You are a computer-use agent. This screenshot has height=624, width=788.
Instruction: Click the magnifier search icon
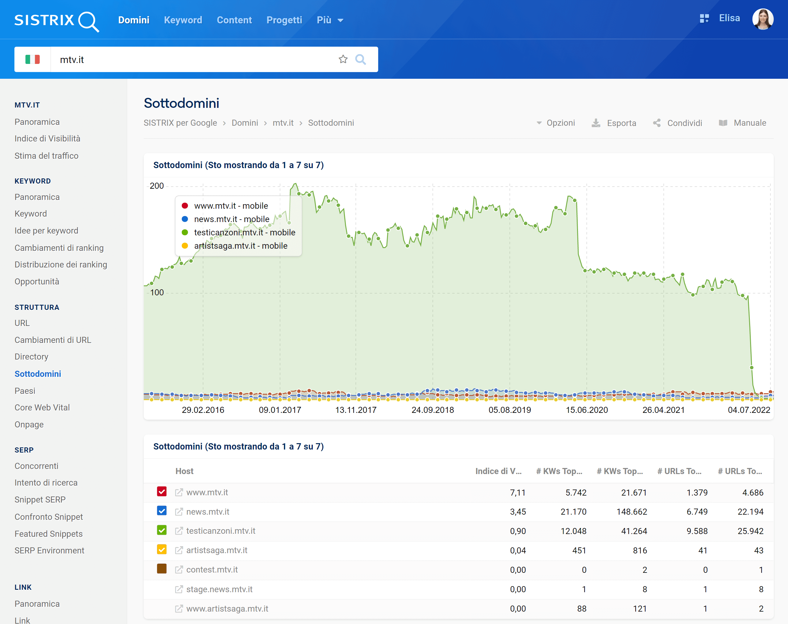click(361, 59)
